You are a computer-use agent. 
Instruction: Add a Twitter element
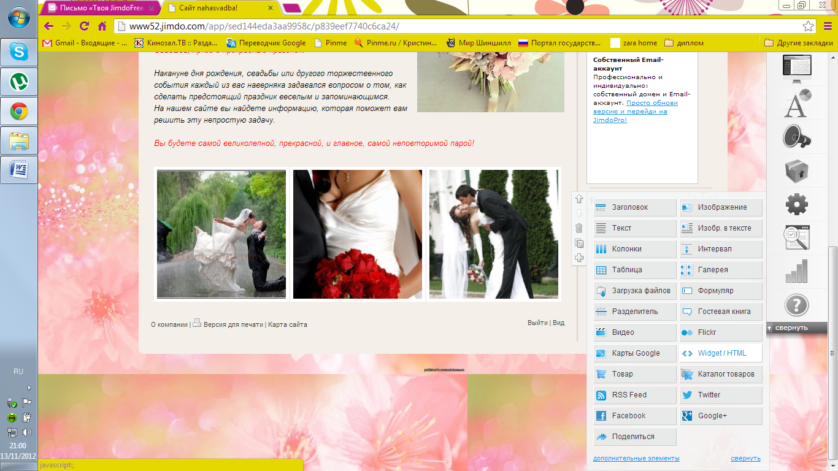click(721, 395)
